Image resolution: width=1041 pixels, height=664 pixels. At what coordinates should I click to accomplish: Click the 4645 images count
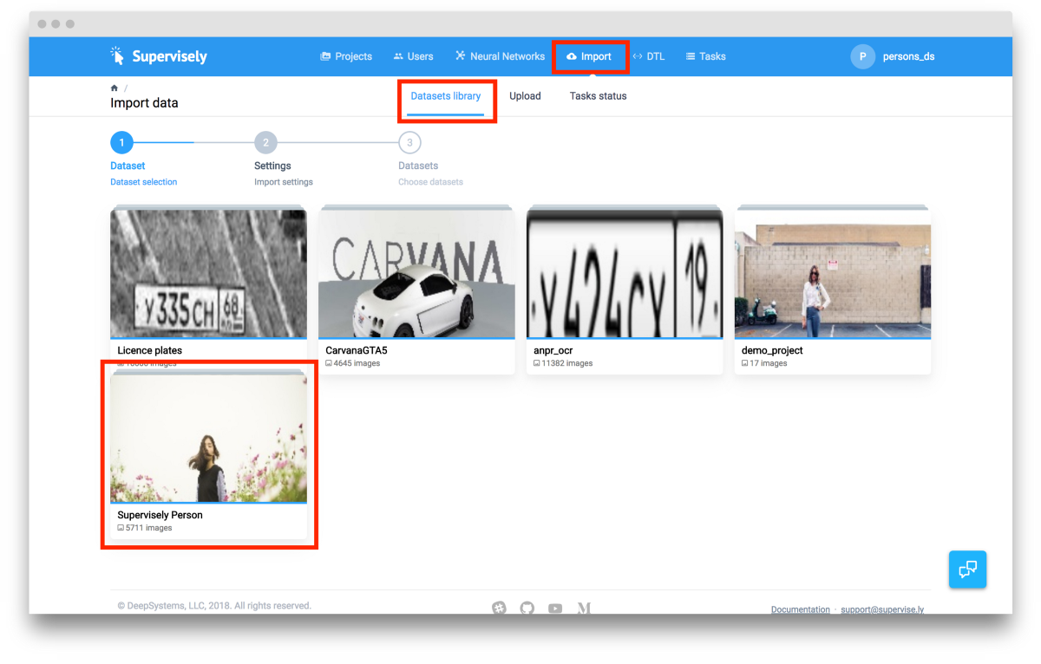tap(353, 363)
